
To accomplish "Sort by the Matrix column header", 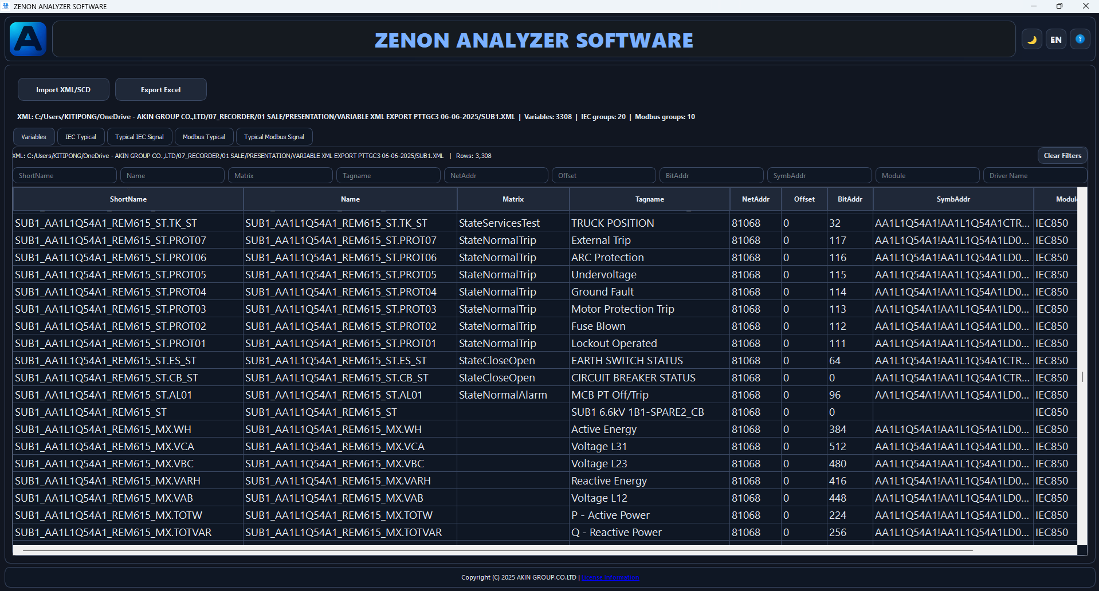I will (x=513, y=199).
